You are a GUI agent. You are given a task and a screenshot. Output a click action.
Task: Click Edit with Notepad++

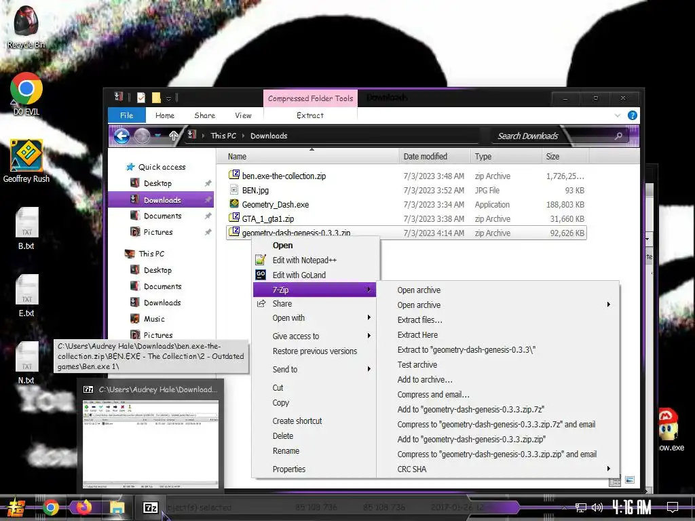pos(305,260)
